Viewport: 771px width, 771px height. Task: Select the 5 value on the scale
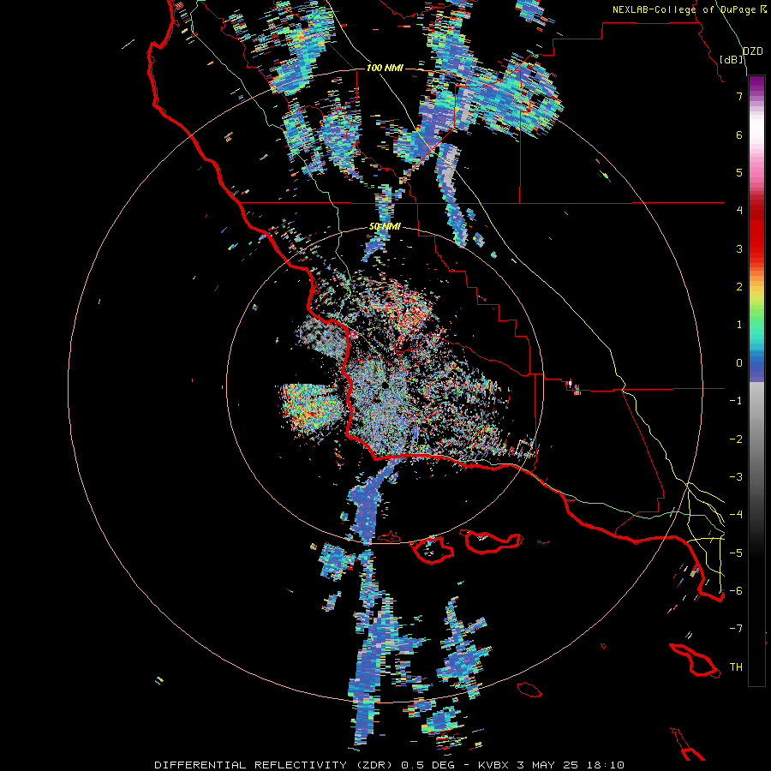point(739,172)
